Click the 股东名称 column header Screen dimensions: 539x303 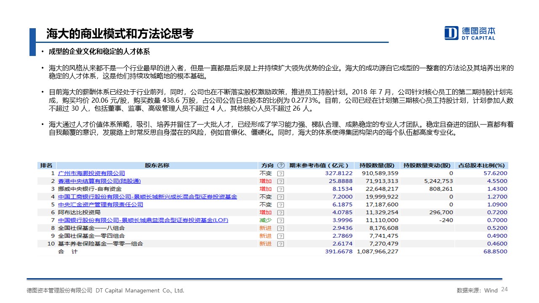[157, 165]
